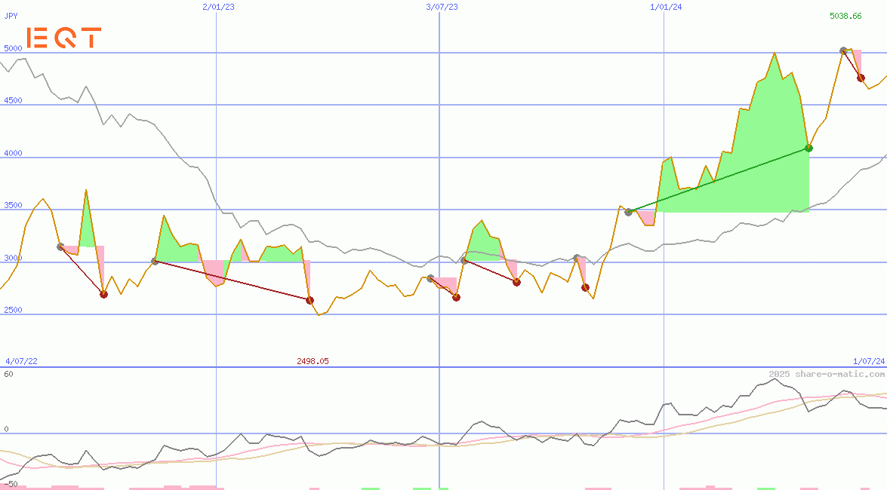Click the EQT logo

point(64,37)
